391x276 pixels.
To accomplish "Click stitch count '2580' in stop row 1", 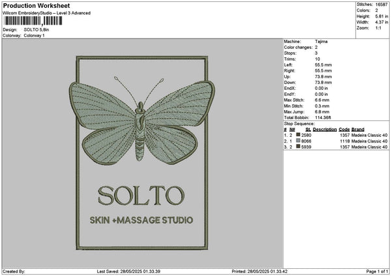I will (306, 135).
